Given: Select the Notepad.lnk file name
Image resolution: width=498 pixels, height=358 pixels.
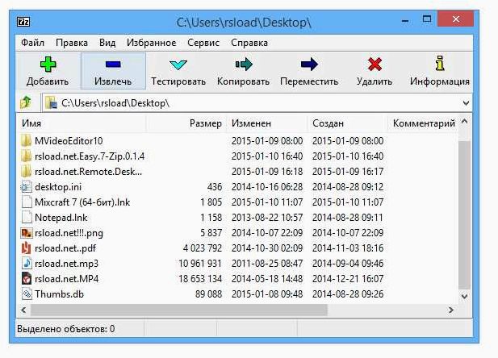Looking at the screenshot, I should [61, 218].
